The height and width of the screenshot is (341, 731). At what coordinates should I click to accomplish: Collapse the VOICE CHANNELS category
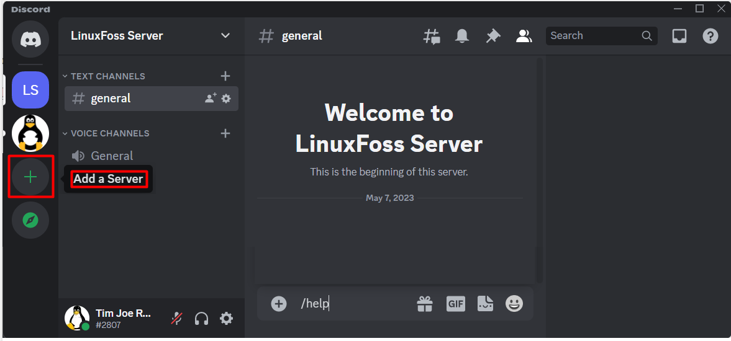(106, 133)
